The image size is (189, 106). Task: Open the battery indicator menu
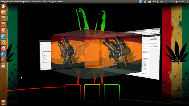(x=154, y=2)
